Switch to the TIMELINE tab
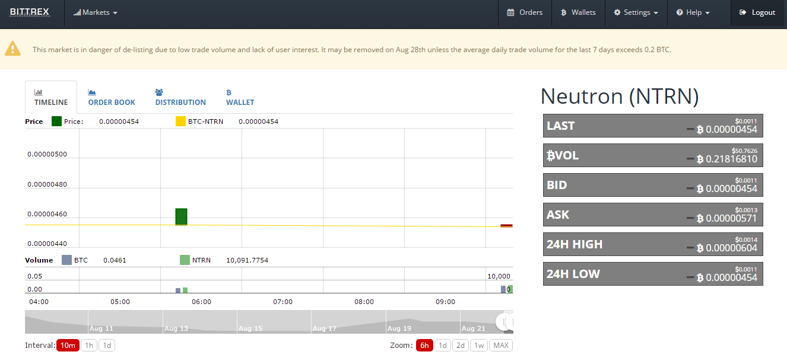Viewport: 787px width, 358px height. click(51, 97)
